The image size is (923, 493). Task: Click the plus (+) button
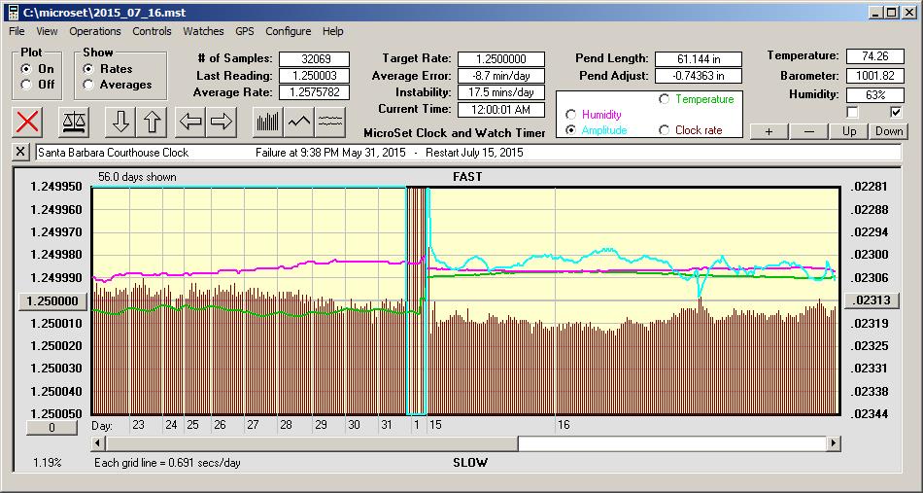click(769, 131)
